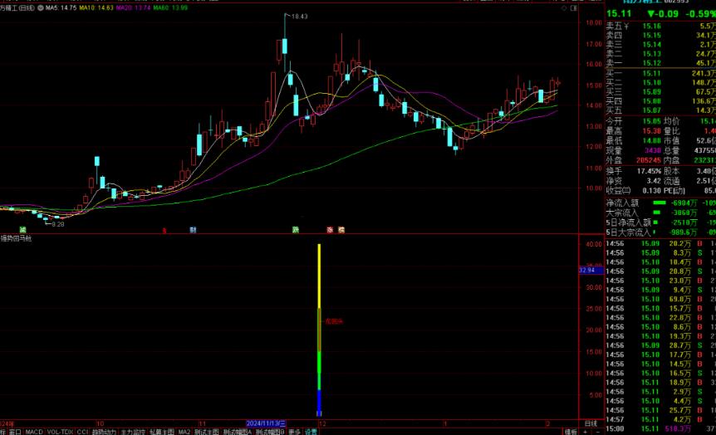Screen dimensions: 716x435
Task: Click the 14:57 trade row with 4.2万
Action: click(x=660, y=419)
